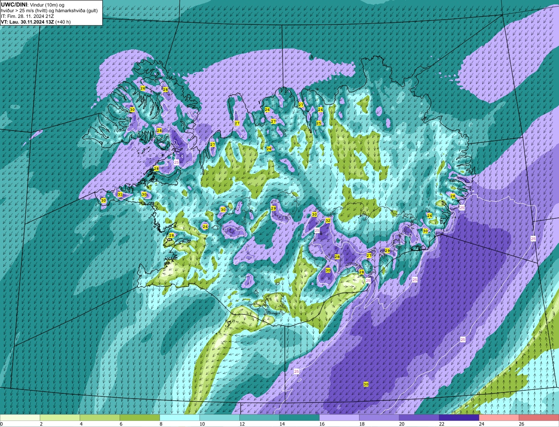Image resolution: width=559 pixels, height=427 pixels.
Task: Click the pale yellow 0–2 m/s legend swatch
Action: [20, 418]
